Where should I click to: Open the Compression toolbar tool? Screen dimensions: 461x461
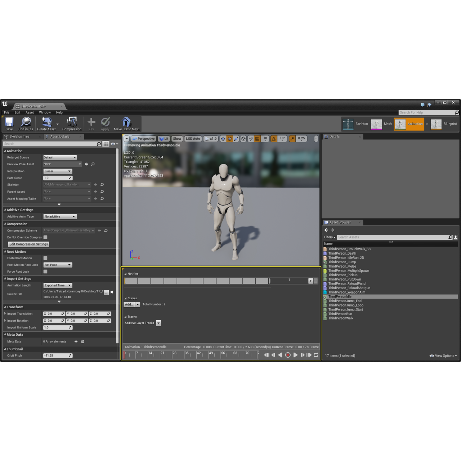pyautogui.click(x=72, y=124)
